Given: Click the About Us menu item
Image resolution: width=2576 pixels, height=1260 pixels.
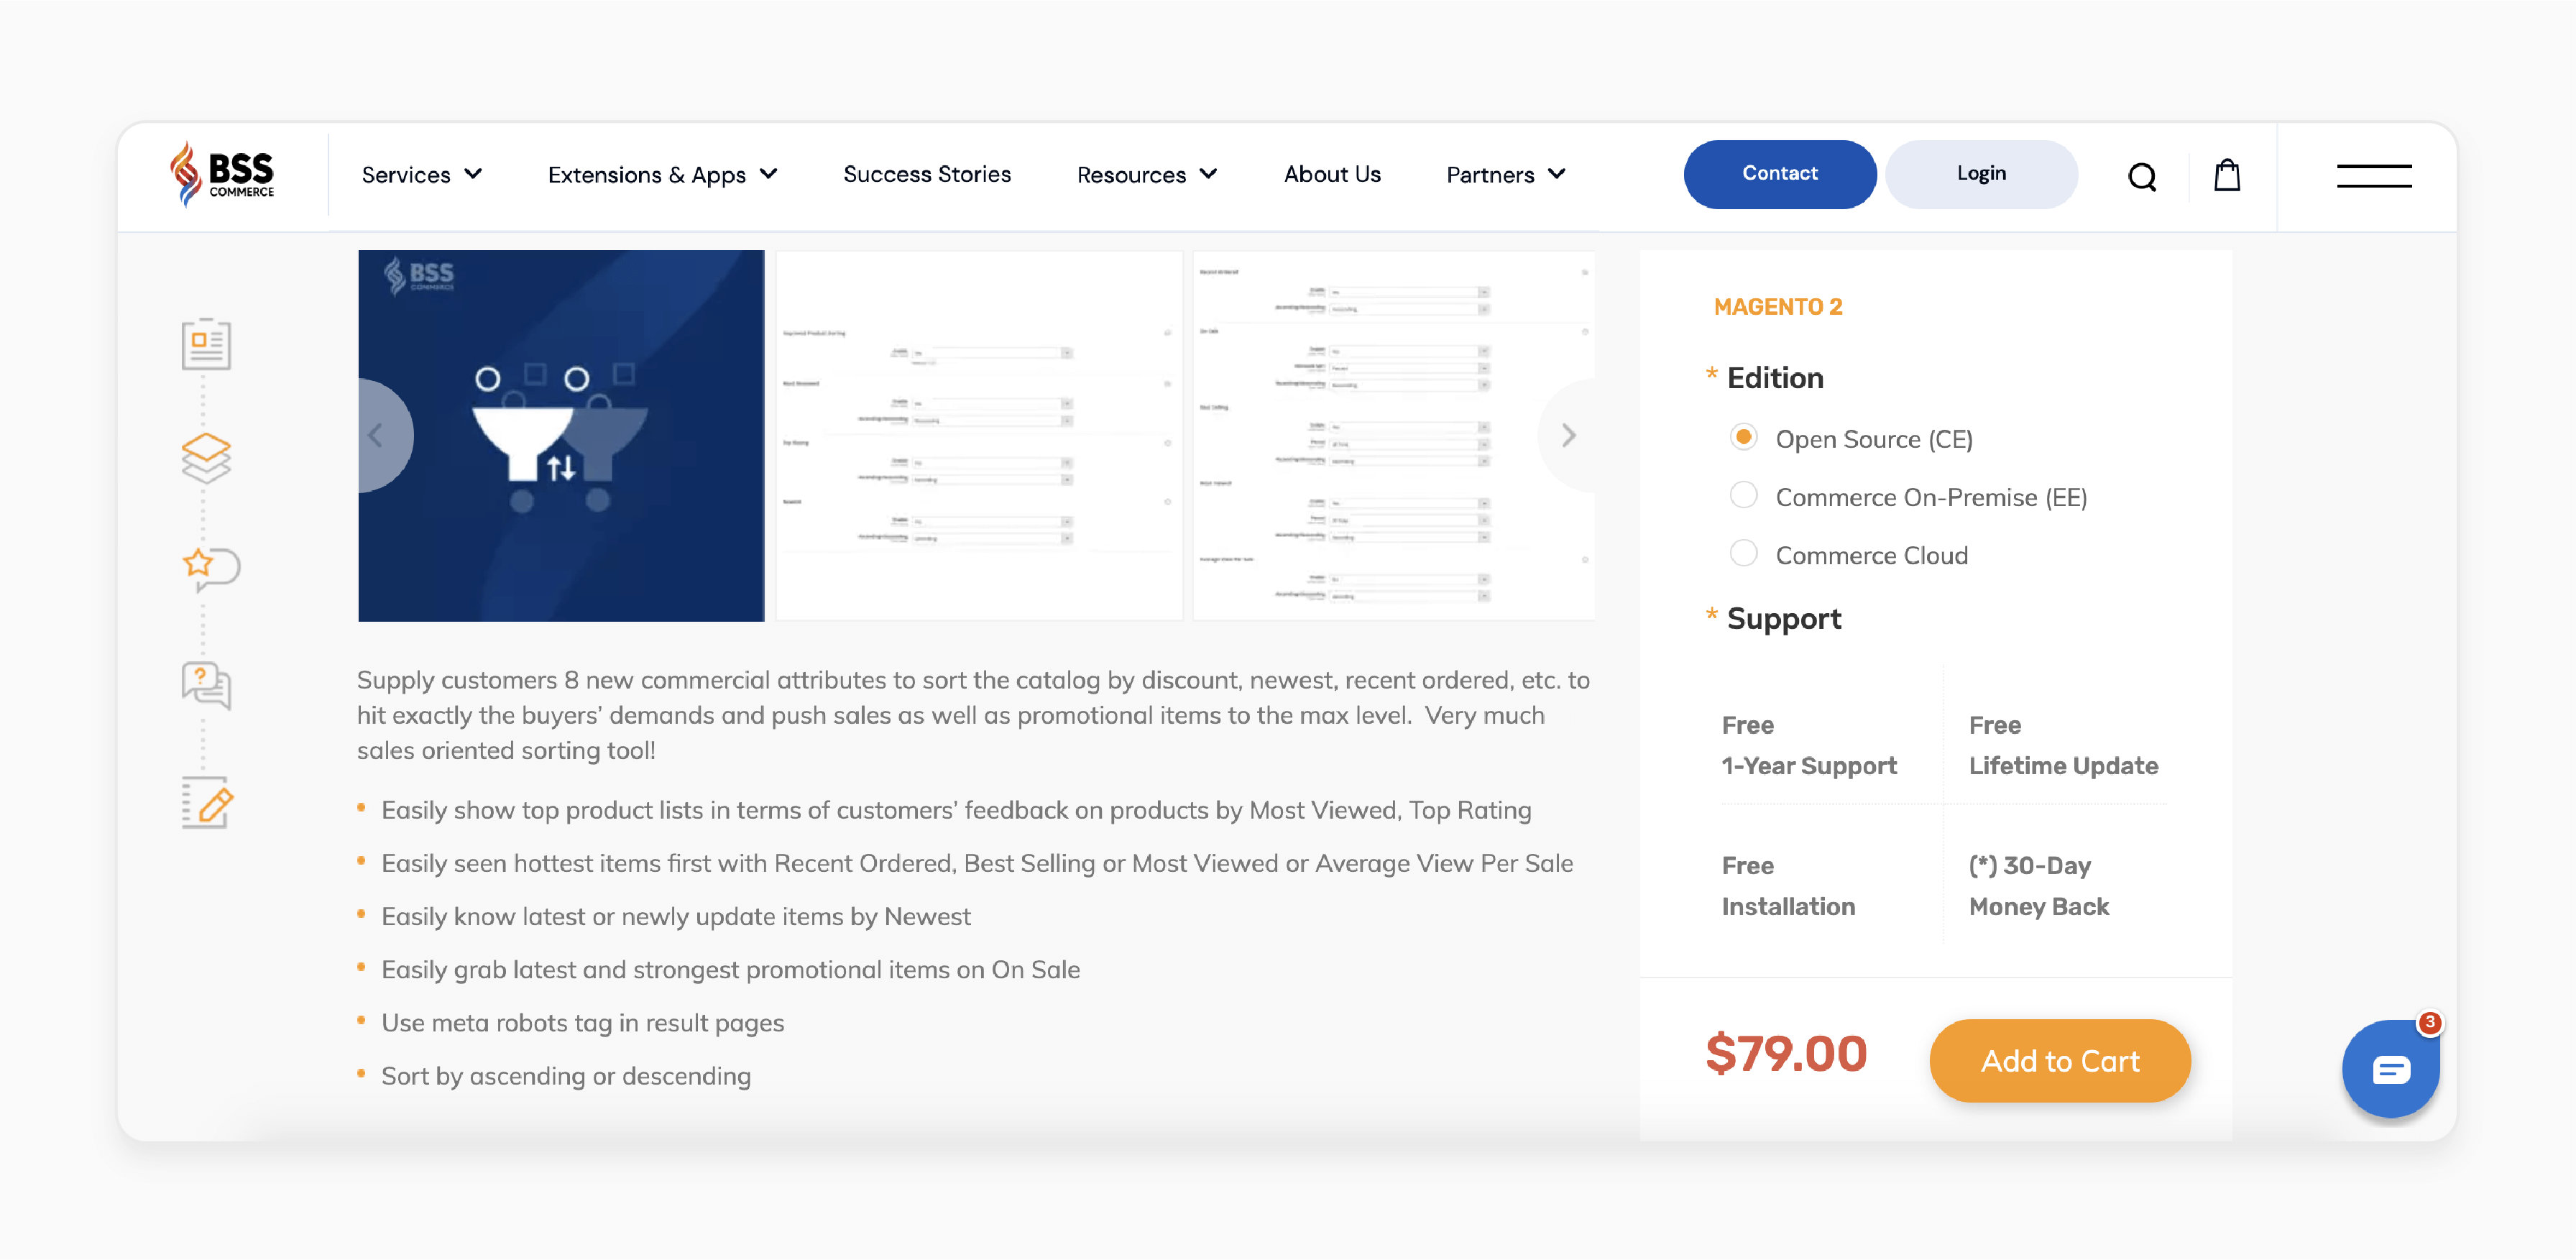Looking at the screenshot, I should pyautogui.click(x=1330, y=173).
